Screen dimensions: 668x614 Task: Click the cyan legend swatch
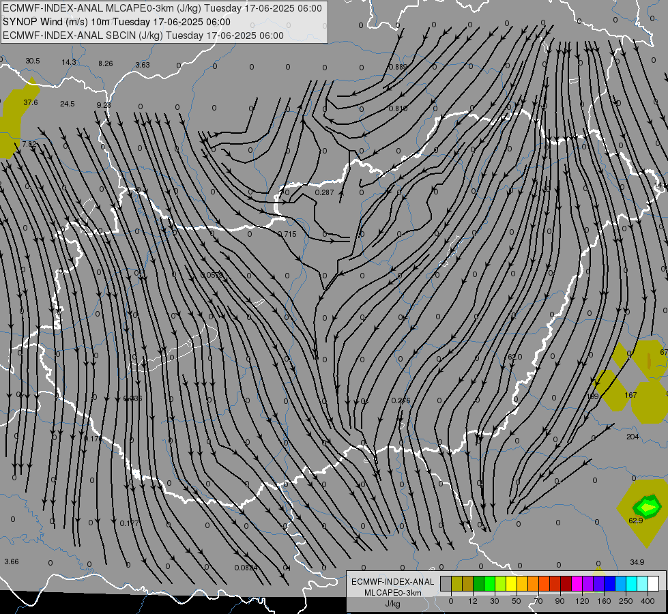[631, 583]
